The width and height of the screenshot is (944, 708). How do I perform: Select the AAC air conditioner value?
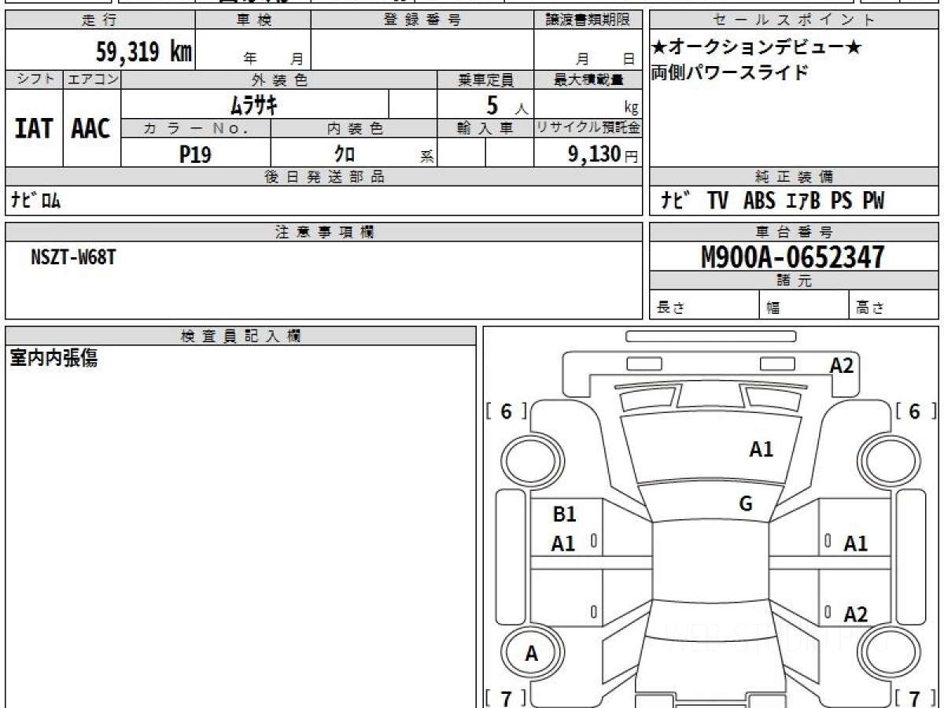[91, 128]
